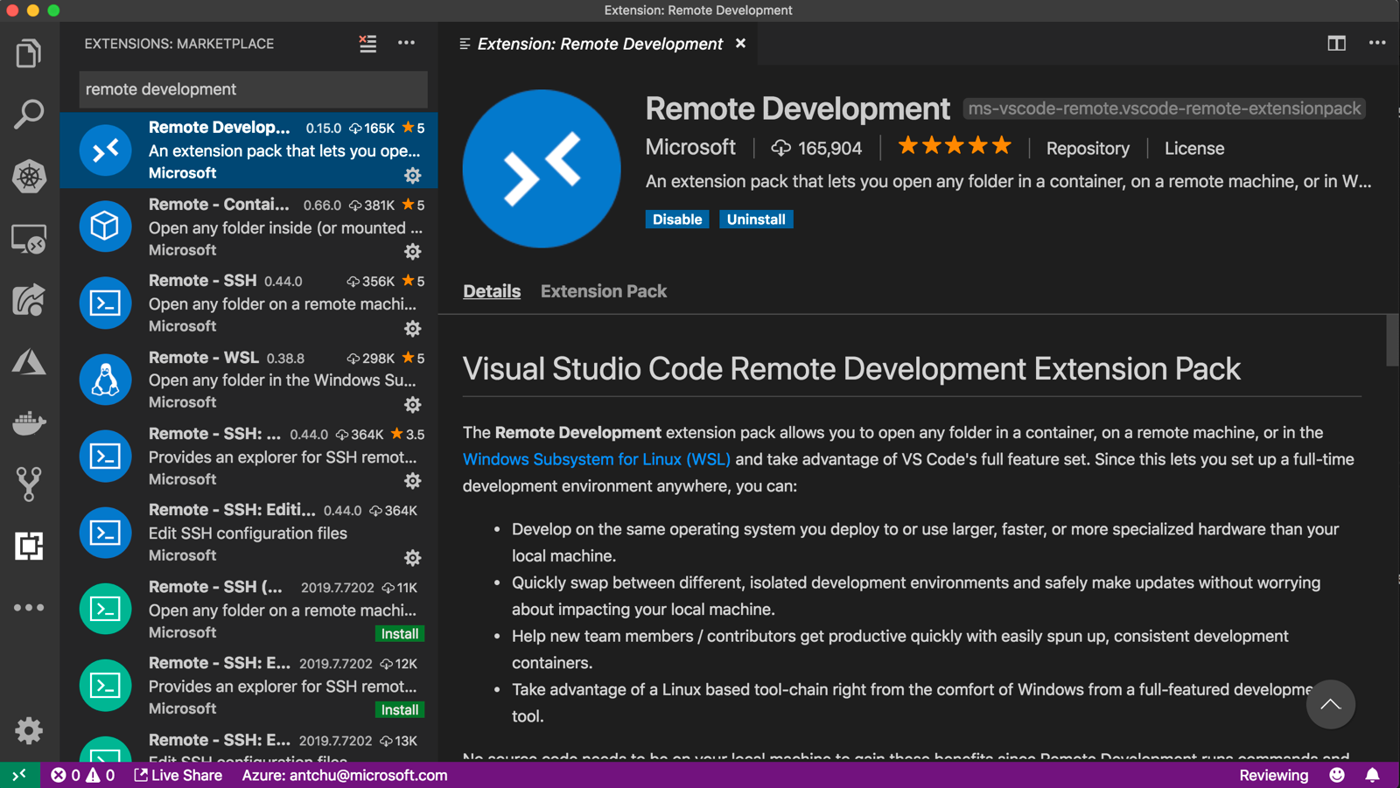Disable the Remote Development extension
Screen dimensions: 1400x788
pyautogui.click(x=677, y=220)
